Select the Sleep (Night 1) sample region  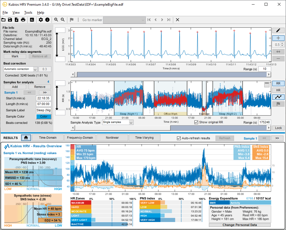pyautogui.click(x=128, y=98)
